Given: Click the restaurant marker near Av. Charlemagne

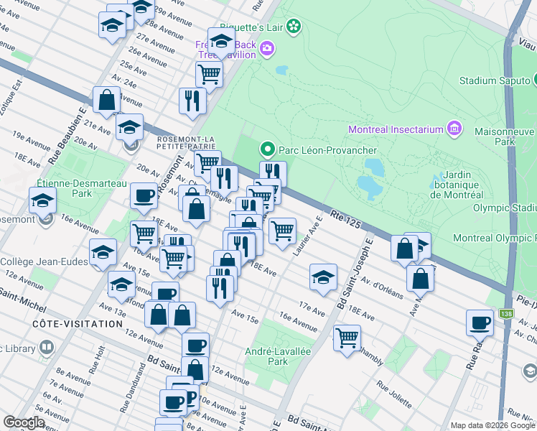Looking at the screenshot, I should click(224, 180).
